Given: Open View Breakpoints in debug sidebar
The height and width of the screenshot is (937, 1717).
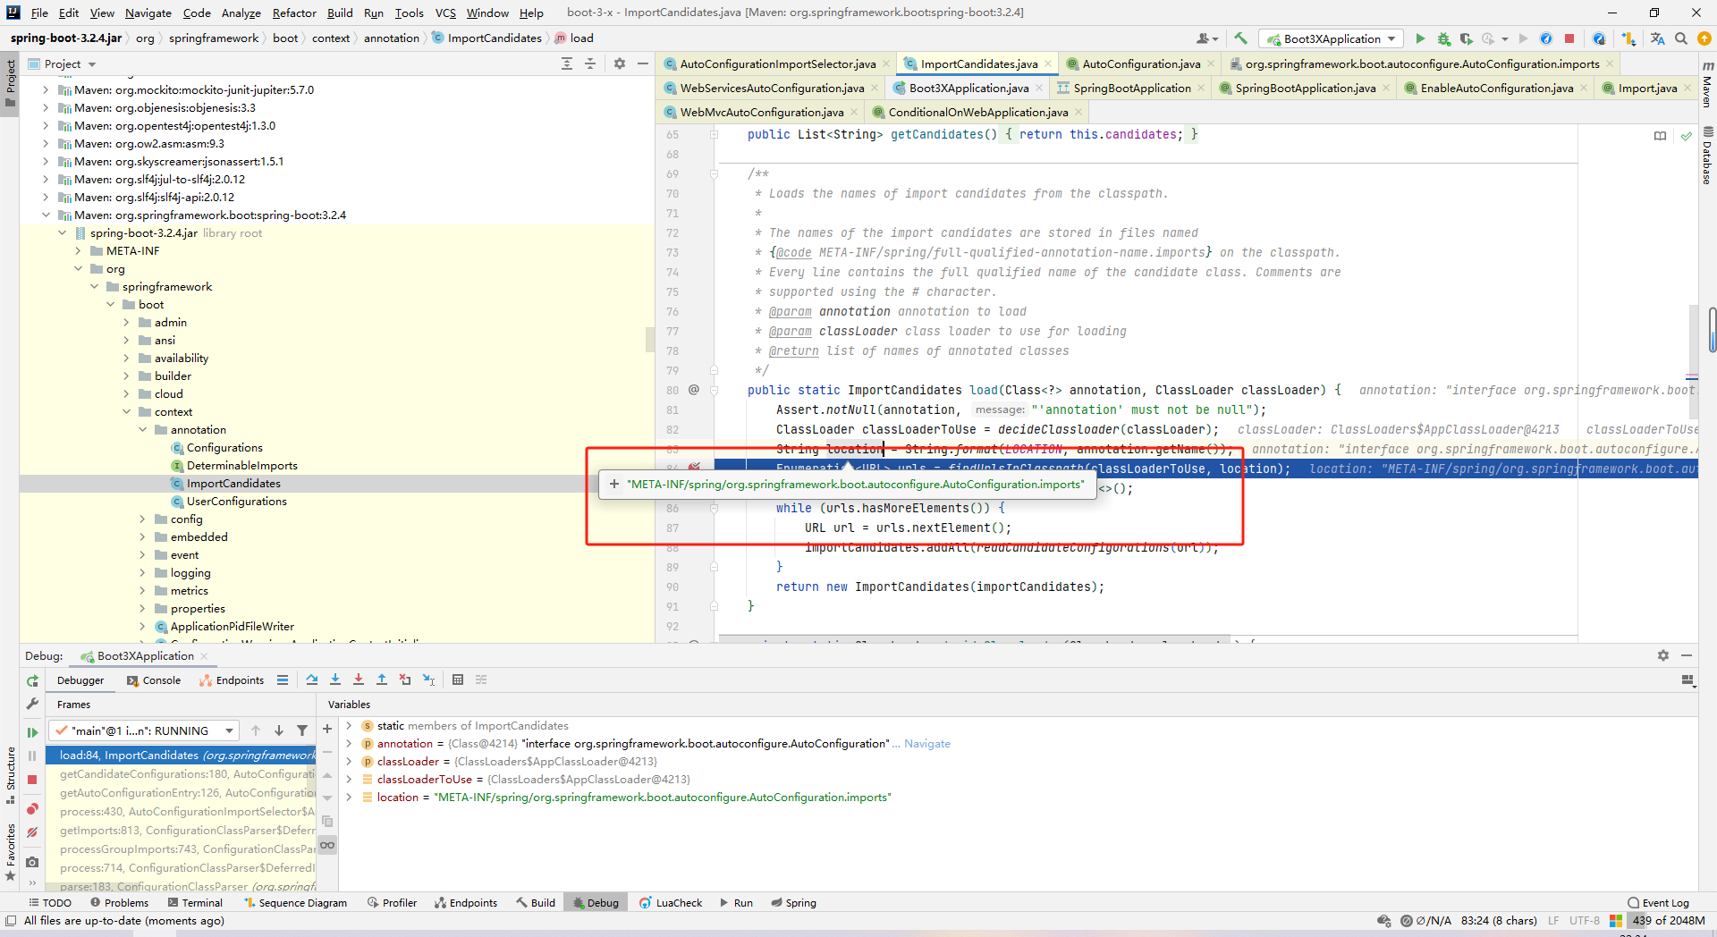Looking at the screenshot, I should (x=32, y=809).
